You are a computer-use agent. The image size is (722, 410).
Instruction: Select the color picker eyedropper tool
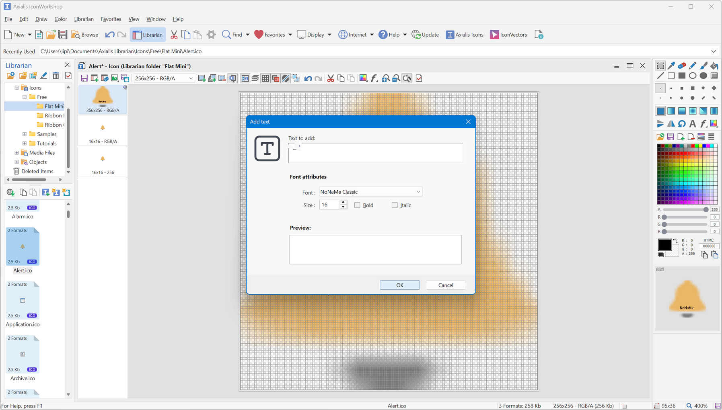pos(671,66)
